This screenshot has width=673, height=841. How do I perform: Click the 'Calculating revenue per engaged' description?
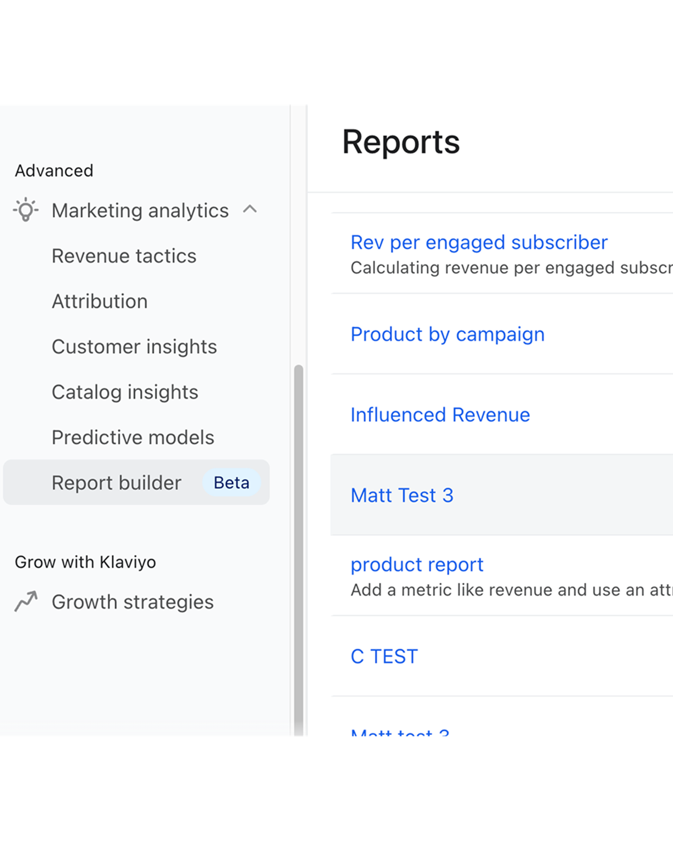[511, 268]
